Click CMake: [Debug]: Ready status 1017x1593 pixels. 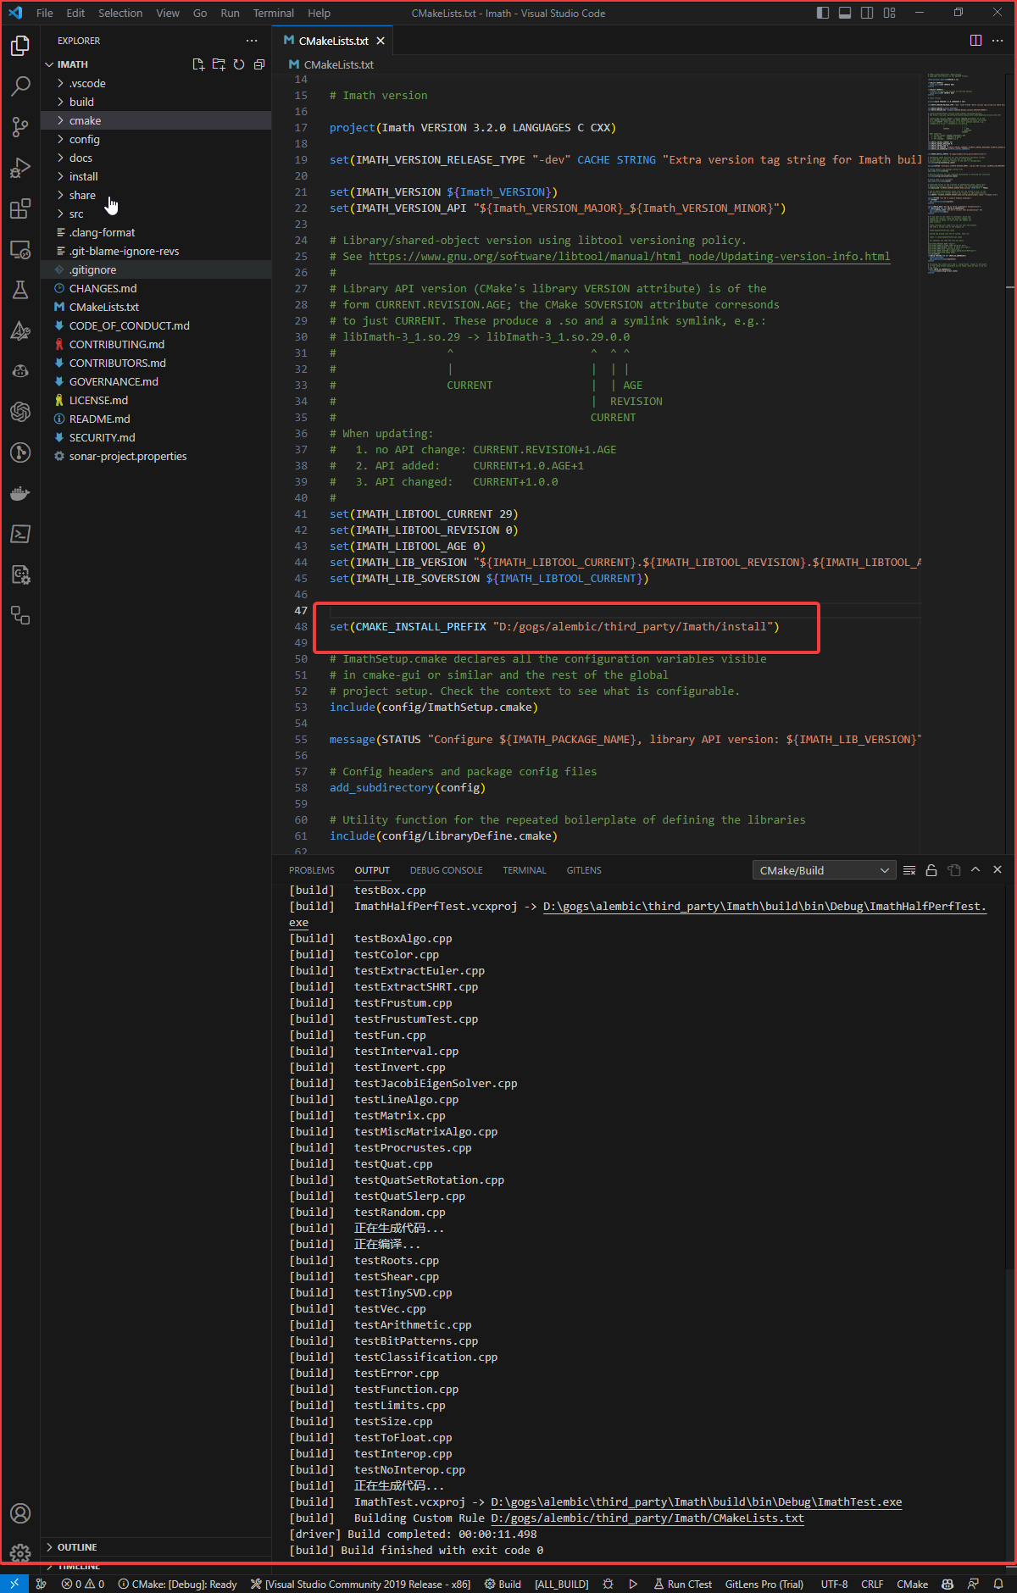pos(177,1584)
